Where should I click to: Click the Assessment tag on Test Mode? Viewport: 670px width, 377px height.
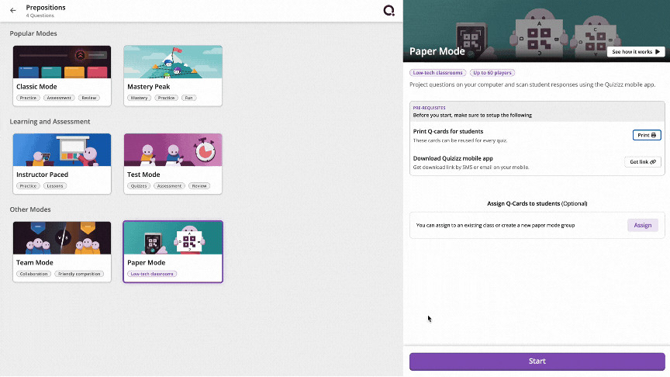[169, 186]
